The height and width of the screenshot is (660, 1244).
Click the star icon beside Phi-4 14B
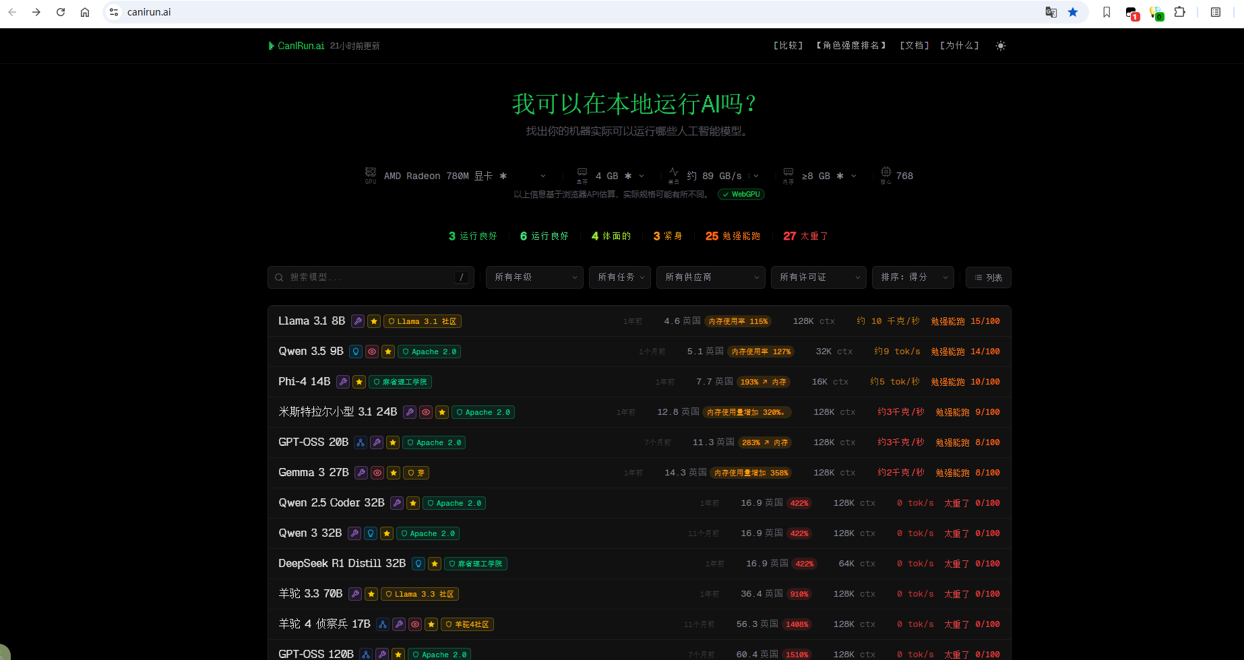[x=359, y=382]
